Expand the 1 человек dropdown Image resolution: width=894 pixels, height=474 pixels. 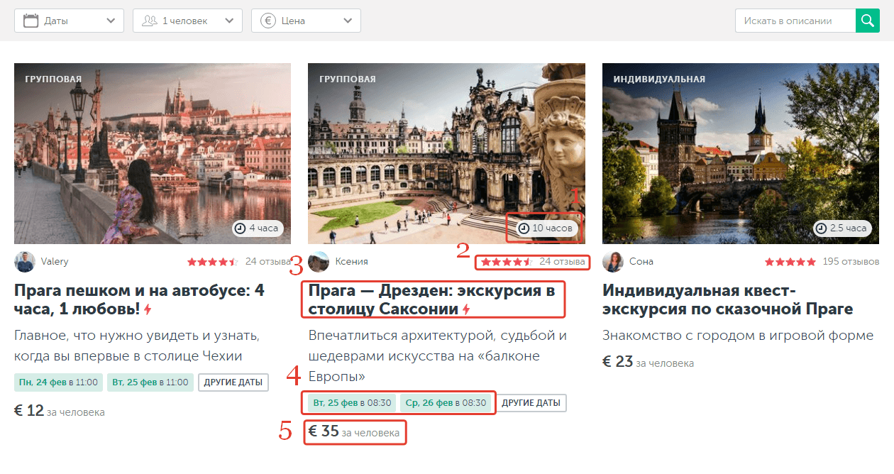pyautogui.click(x=228, y=21)
